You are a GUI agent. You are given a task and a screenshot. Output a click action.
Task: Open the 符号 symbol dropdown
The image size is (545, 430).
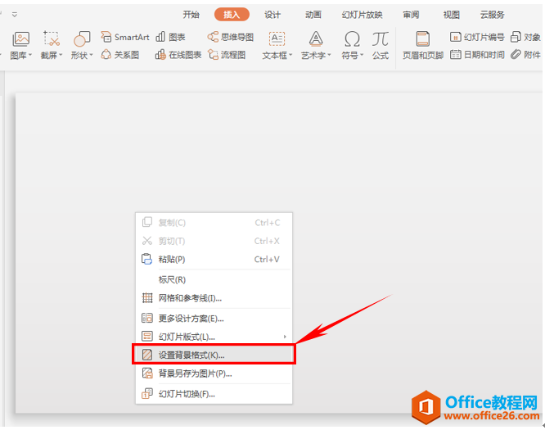[352, 55]
